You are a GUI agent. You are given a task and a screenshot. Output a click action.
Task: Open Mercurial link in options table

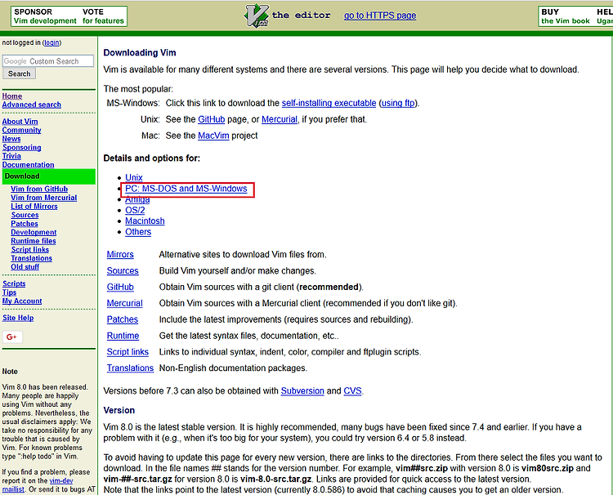point(124,303)
